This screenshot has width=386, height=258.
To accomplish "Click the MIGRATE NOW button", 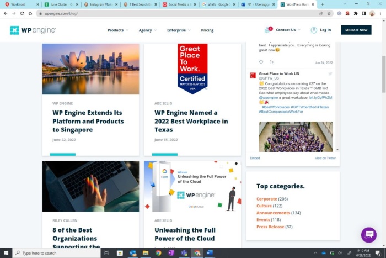I will click(356, 30).
